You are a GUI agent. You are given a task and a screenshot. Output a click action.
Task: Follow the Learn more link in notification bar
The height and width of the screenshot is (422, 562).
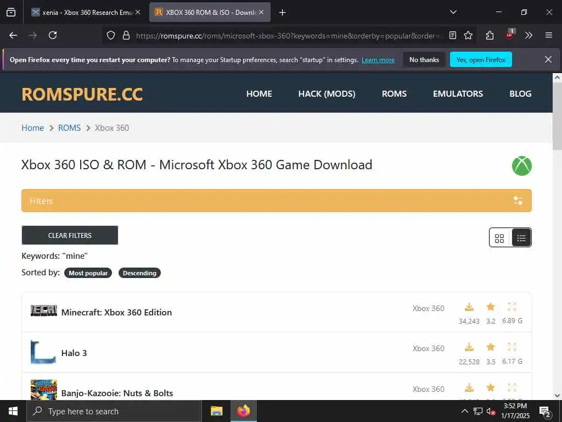click(x=378, y=60)
